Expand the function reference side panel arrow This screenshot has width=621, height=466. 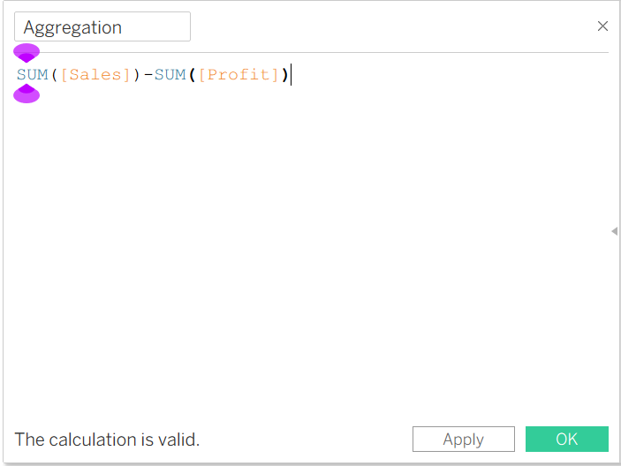coord(614,231)
